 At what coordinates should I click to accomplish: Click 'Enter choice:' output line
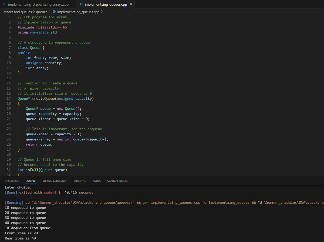(18, 187)
